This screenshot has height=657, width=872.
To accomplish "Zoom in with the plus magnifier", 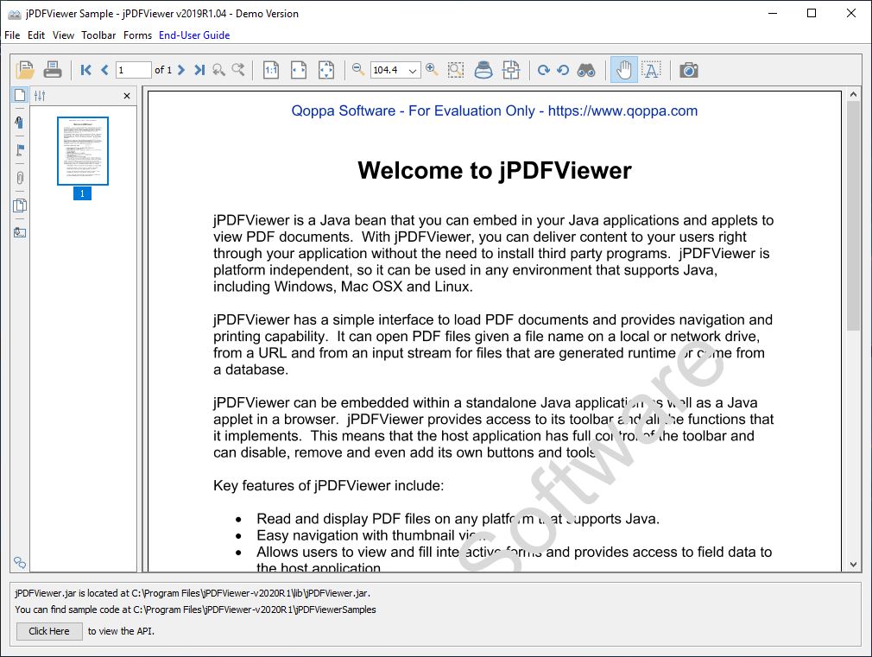I will pyautogui.click(x=432, y=70).
